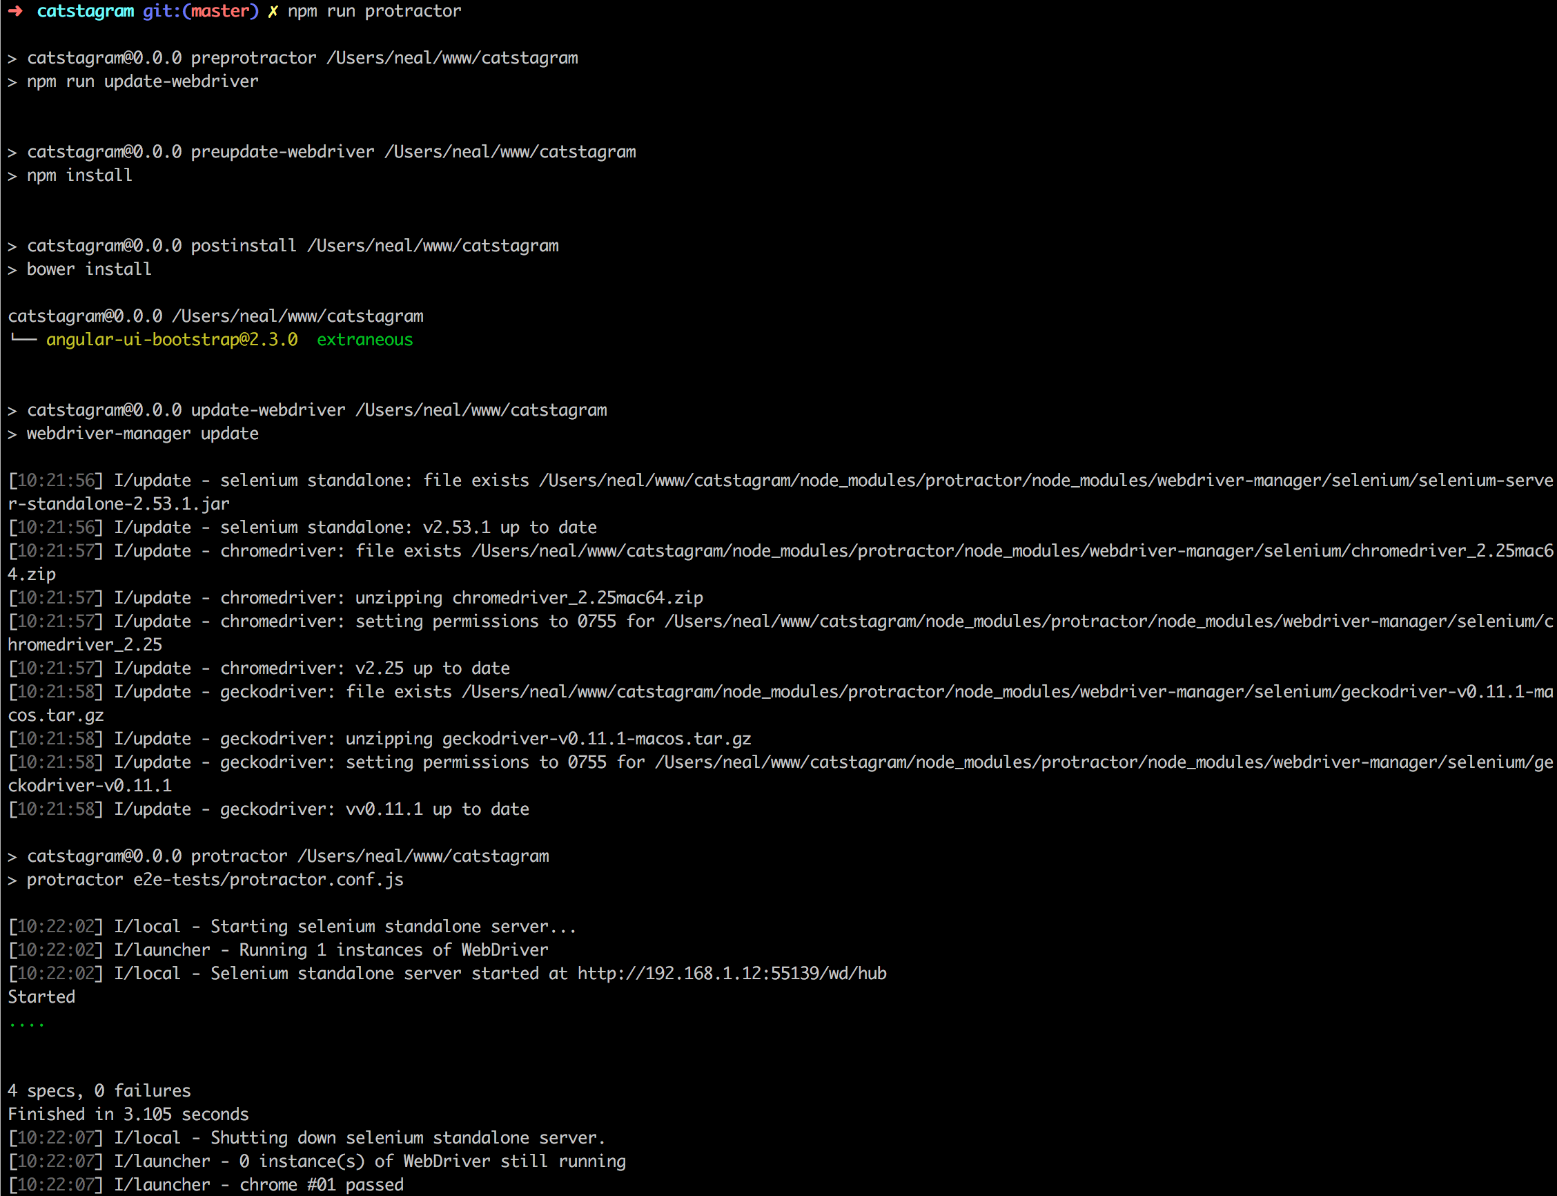Click geckodriver vv0.11.1 up to date line
Screen dimensions: 1557x1196
(x=373, y=809)
